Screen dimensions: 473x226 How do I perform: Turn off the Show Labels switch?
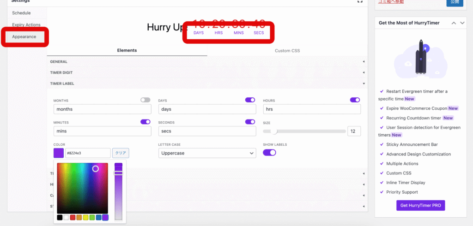pos(269,153)
